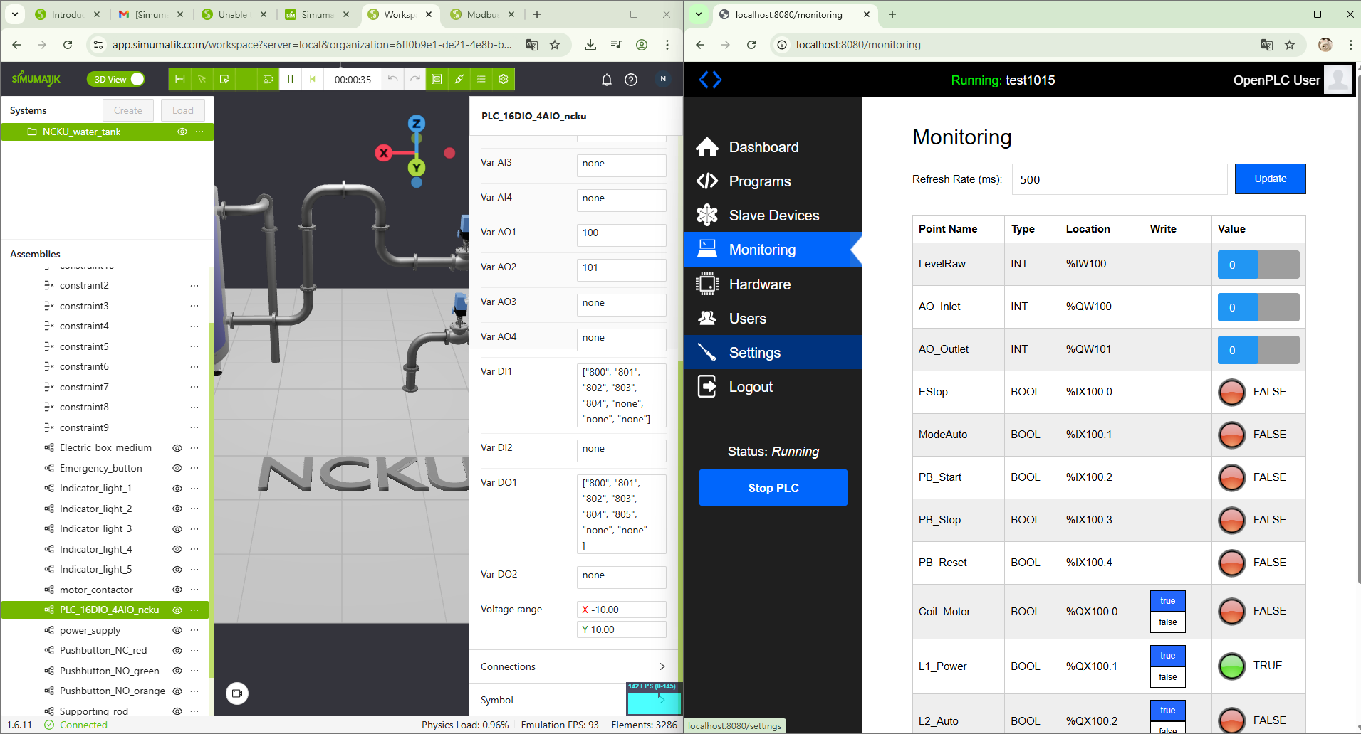
Task: Go to the Hardware page
Action: coord(759,284)
